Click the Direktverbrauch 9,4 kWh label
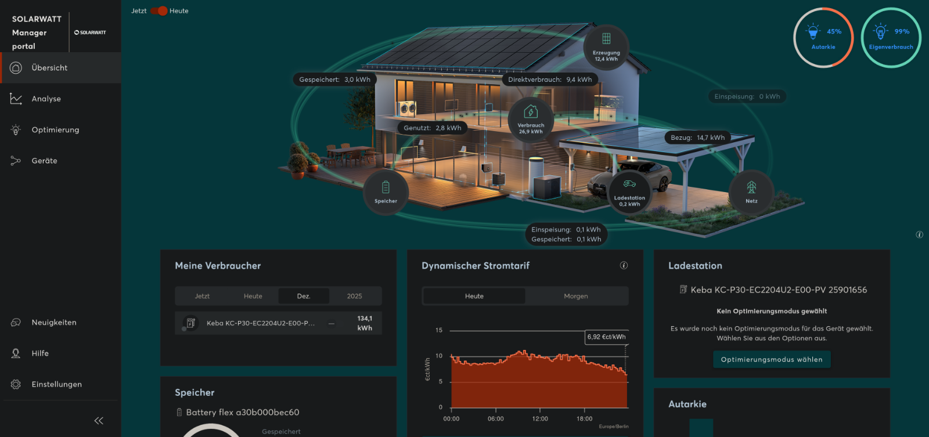929x437 pixels. tap(550, 80)
